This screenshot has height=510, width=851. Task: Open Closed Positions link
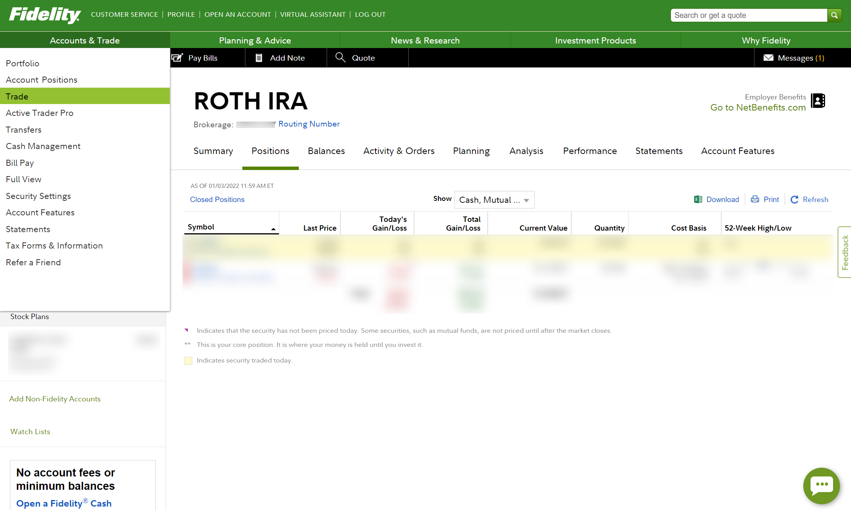tap(217, 199)
